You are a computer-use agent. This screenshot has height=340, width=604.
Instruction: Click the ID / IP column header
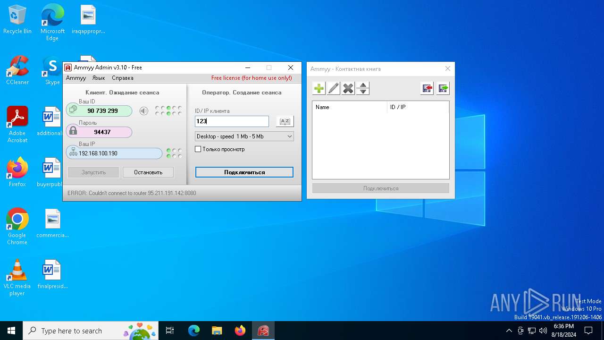[418, 107]
